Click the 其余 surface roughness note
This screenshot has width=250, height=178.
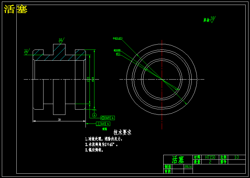click(209, 20)
